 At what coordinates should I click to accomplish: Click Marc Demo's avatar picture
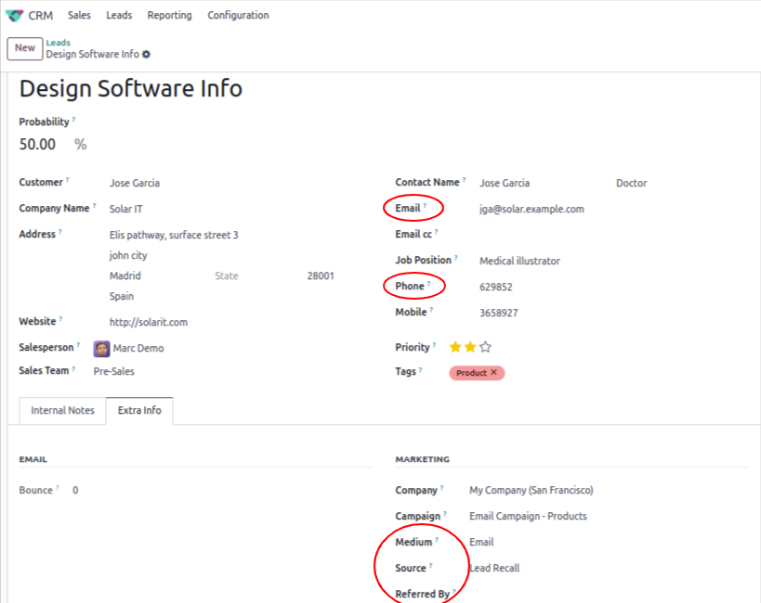point(102,348)
